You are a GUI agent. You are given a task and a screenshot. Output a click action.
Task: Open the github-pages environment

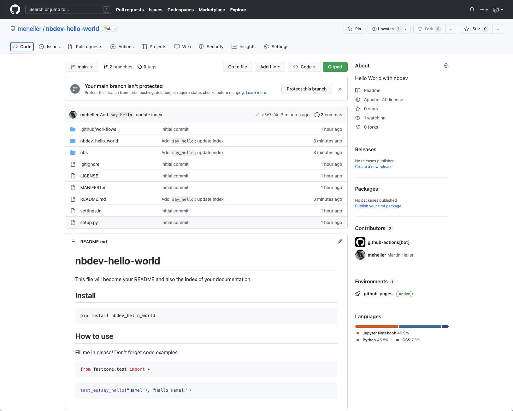click(x=378, y=294)
